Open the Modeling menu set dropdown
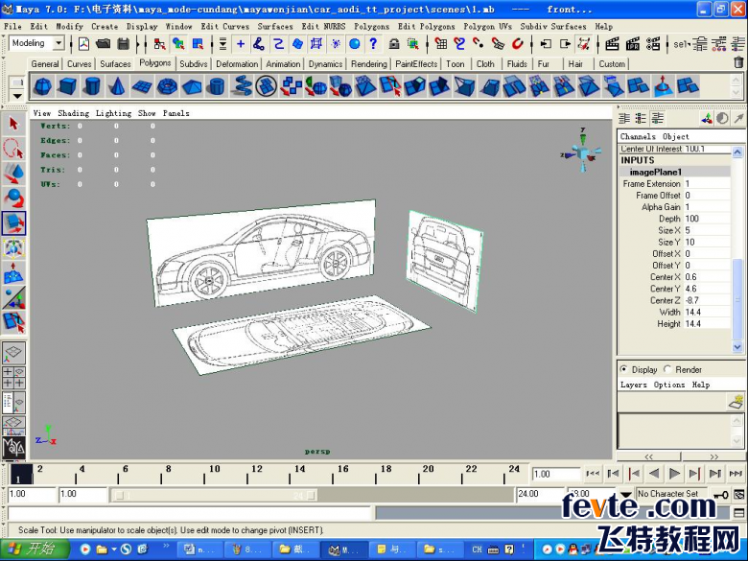Viewport: 748px width, 561px height. point(58,43)
